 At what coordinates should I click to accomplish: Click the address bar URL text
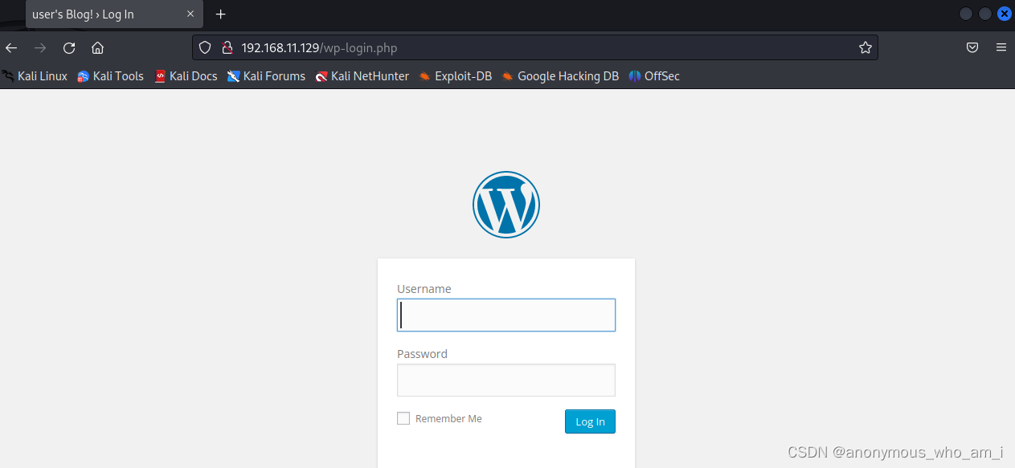319,47
